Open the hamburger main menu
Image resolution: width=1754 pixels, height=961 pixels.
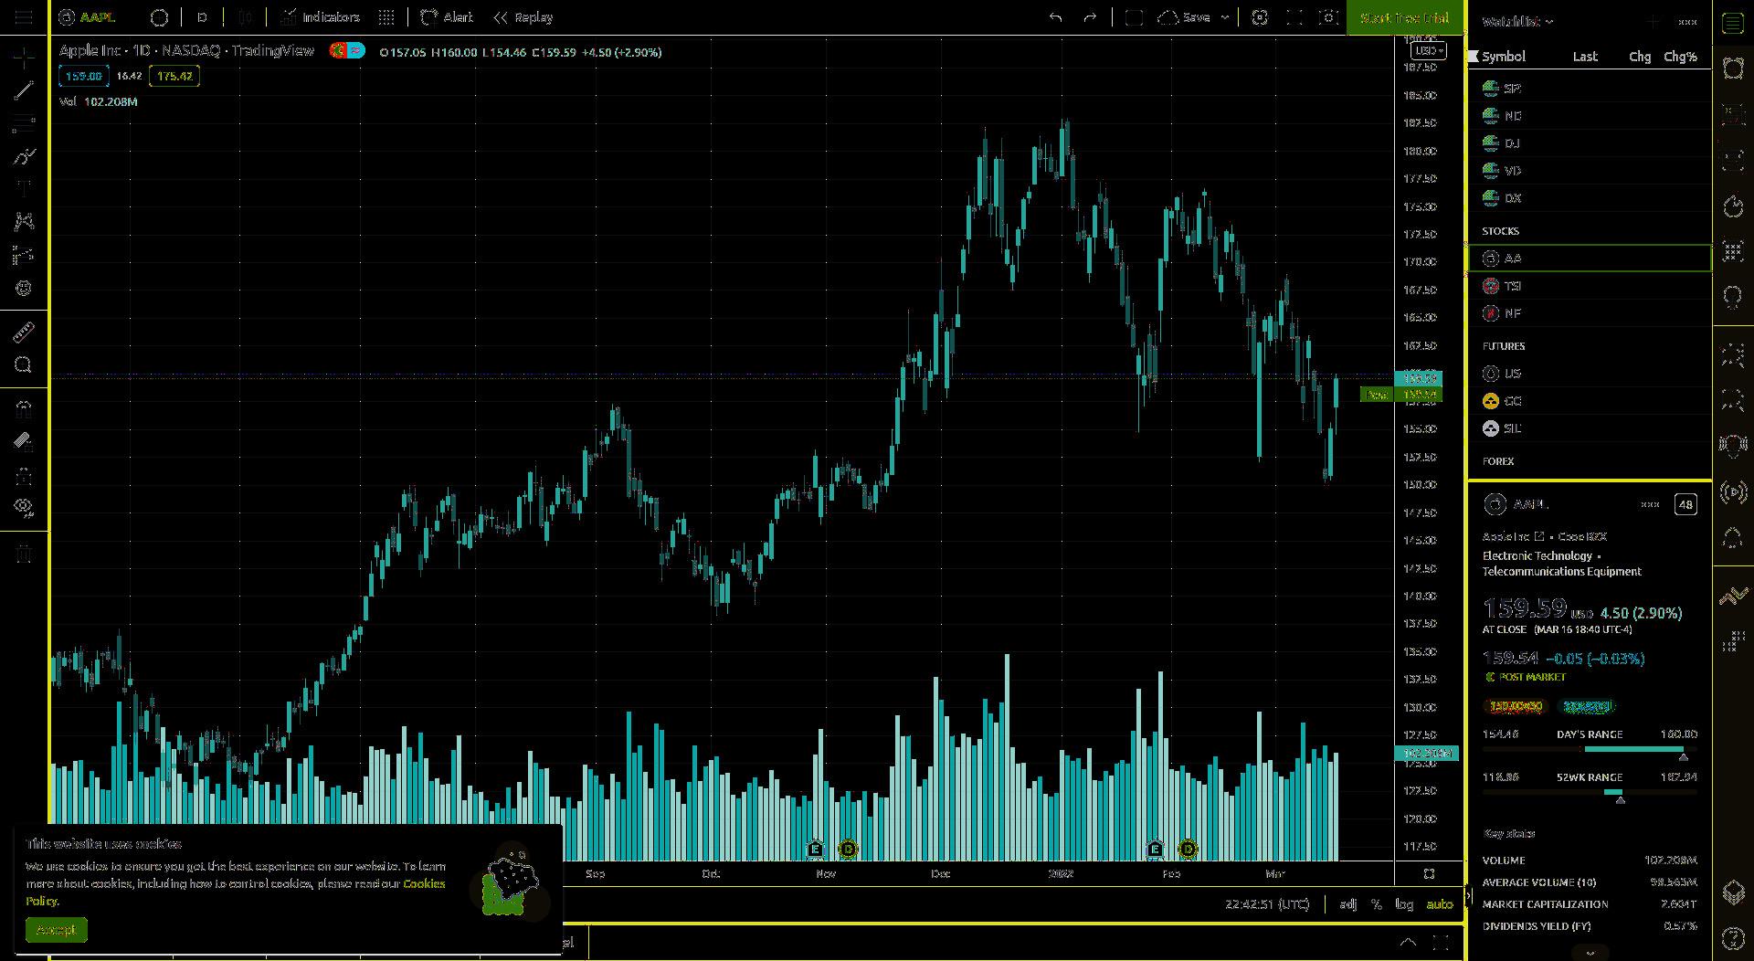click(x=24, y=17)
